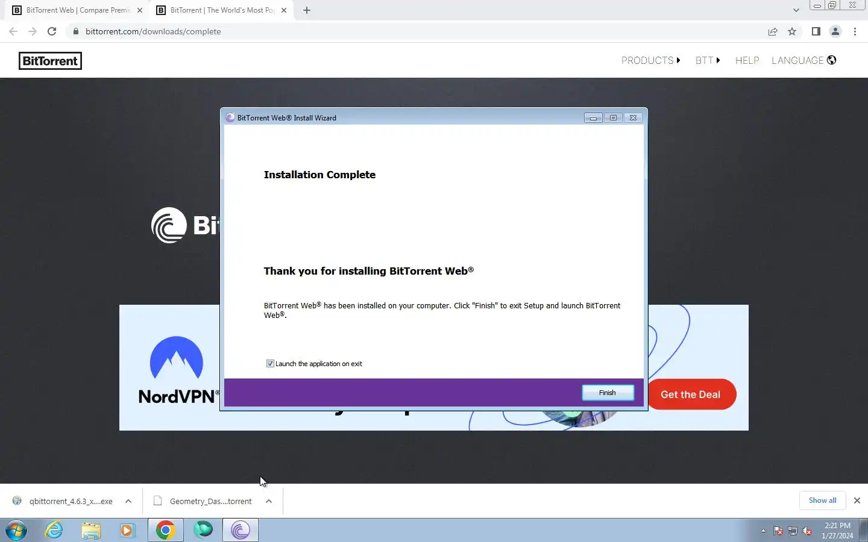Open the HELP link
This screenshot has width=868, height=542.
click(747, 60)
